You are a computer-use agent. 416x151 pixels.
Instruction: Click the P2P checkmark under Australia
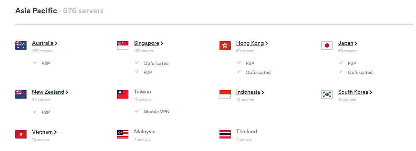(x=35, y=63)
